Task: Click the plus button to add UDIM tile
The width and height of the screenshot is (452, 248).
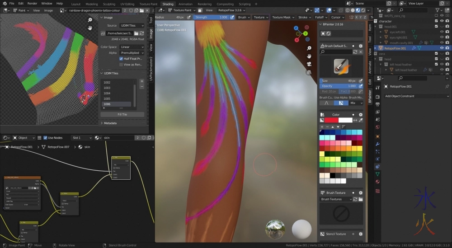Action: point(142,81)
